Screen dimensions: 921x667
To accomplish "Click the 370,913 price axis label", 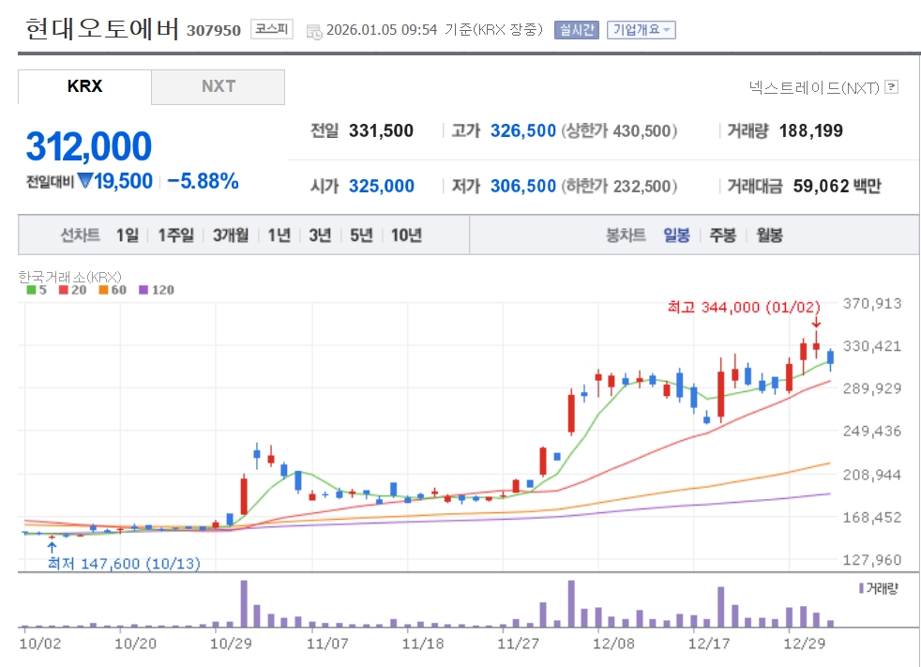I will click(x=872, y=303).
